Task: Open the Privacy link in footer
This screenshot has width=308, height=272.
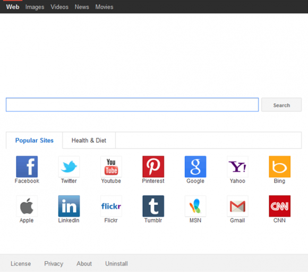Action: [54, 264]
